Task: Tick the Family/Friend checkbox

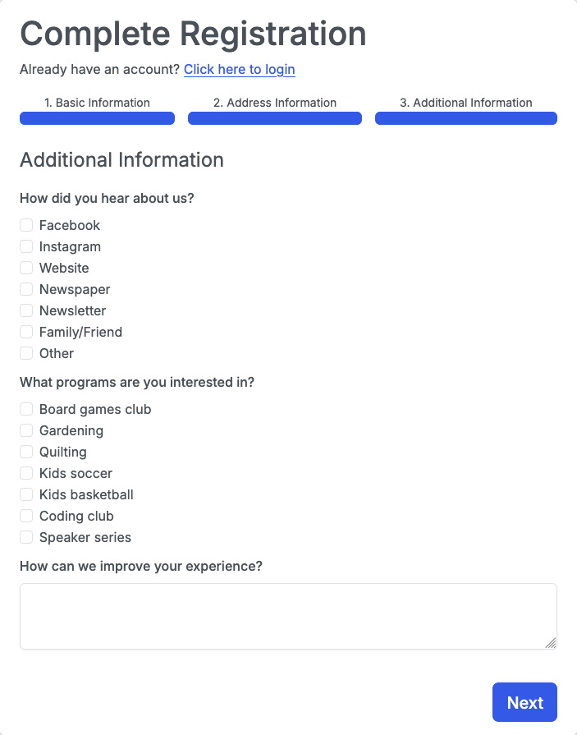Action: 26,332
